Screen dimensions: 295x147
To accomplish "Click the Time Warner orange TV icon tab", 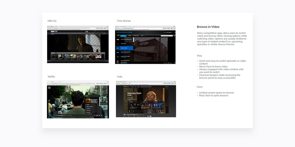I will [x=118, y=36].
